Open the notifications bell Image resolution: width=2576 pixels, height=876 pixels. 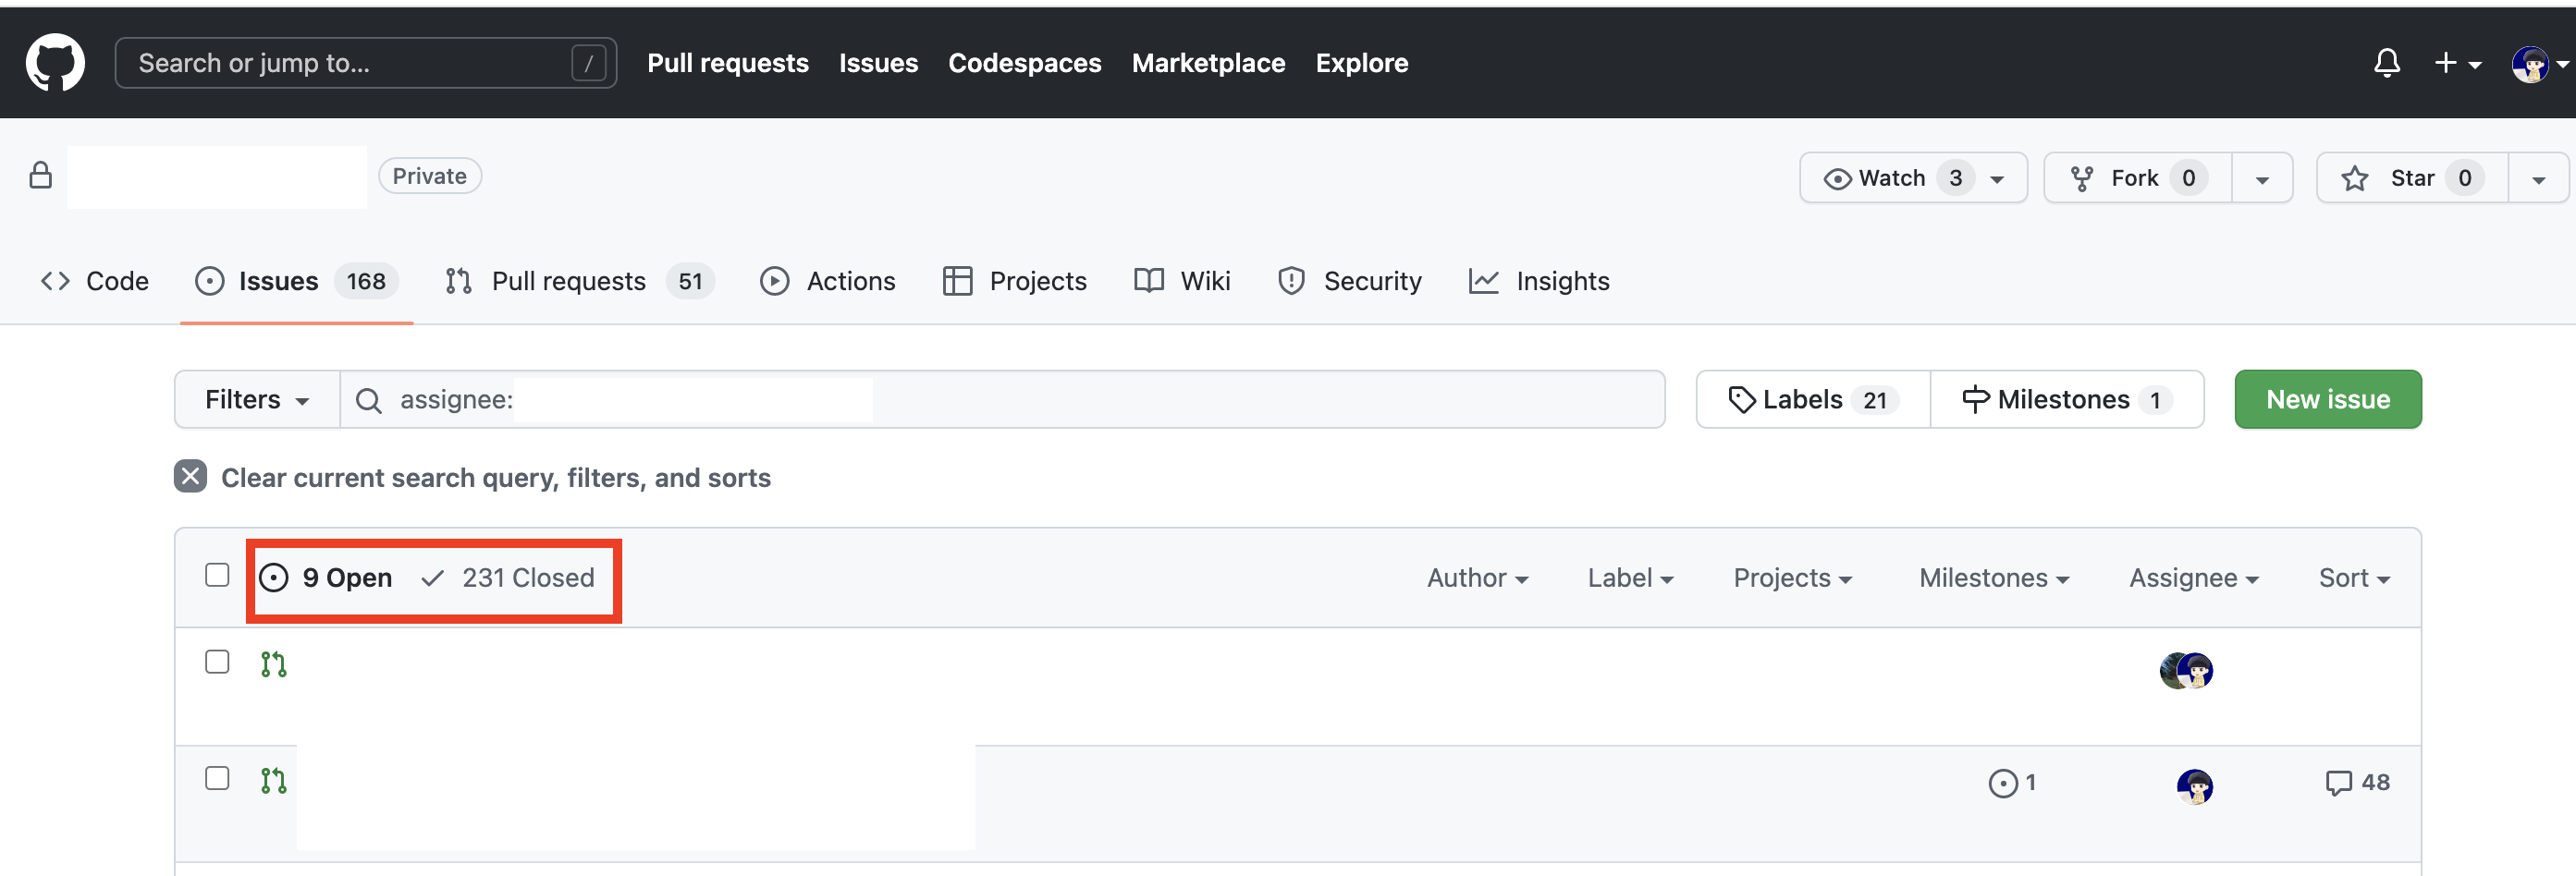click(2386, 63)
